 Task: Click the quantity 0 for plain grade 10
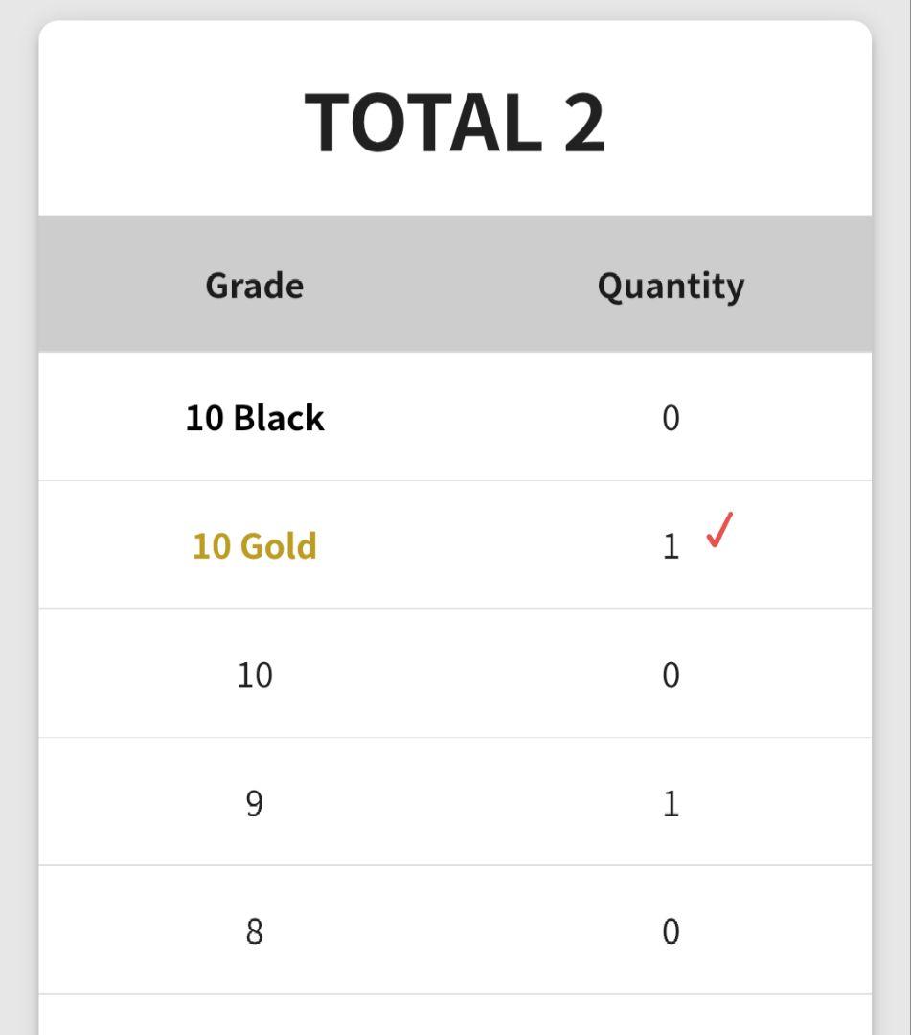671,676
